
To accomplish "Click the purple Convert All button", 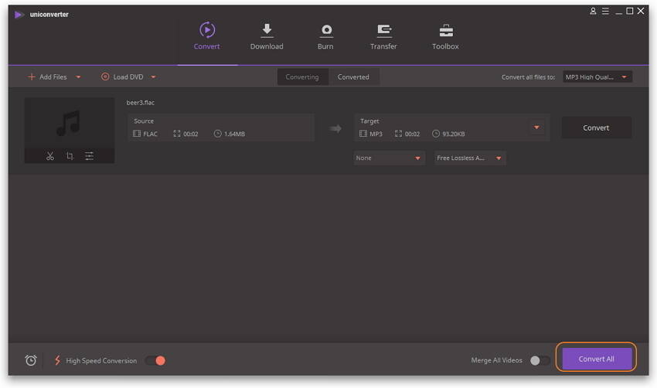I will point(597,359).
